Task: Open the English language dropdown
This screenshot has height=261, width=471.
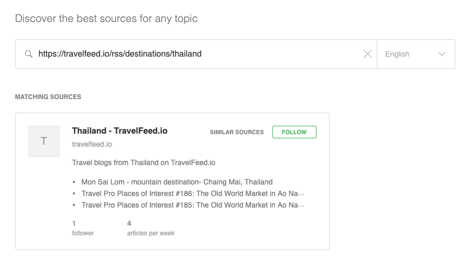Action: 416,54
